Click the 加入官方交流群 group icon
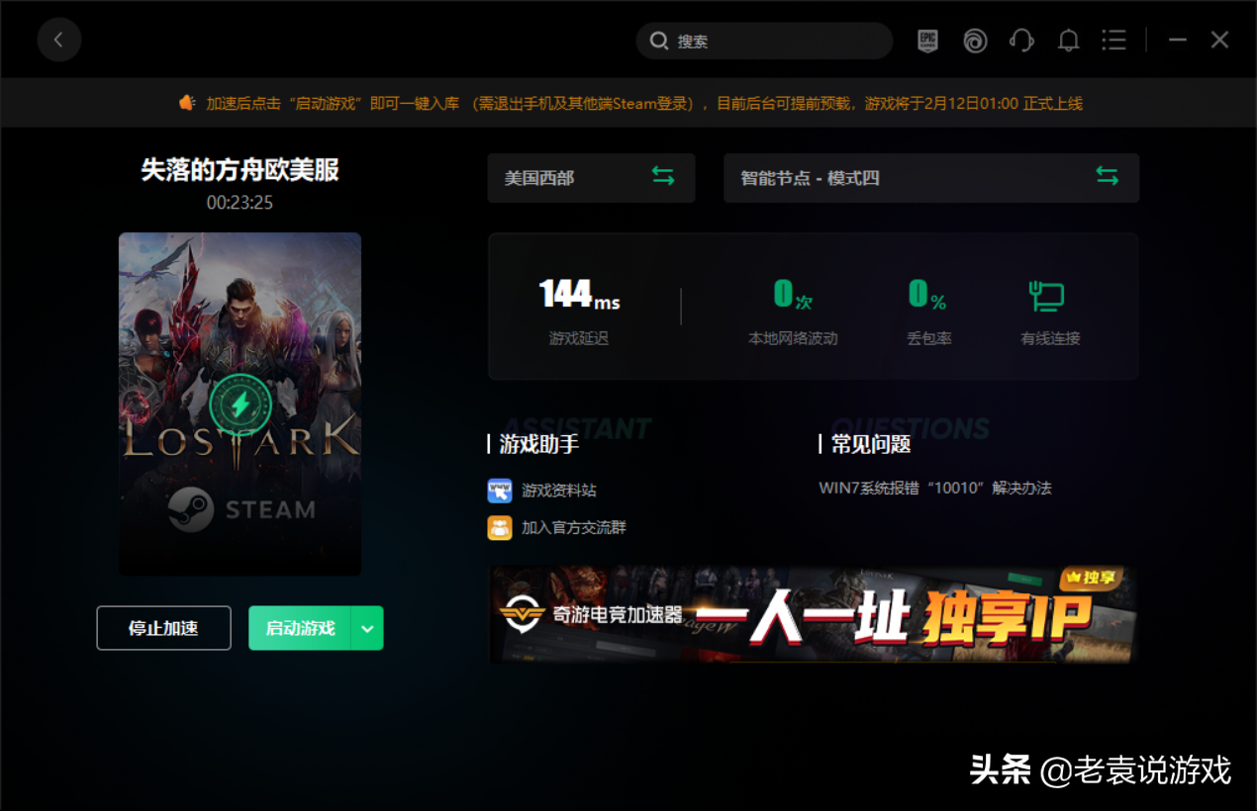The height and width of the screenshot is (811, 1257). tap(500, 528)
